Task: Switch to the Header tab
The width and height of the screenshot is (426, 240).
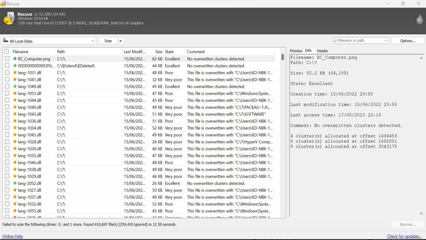Action: pos(322,51)
